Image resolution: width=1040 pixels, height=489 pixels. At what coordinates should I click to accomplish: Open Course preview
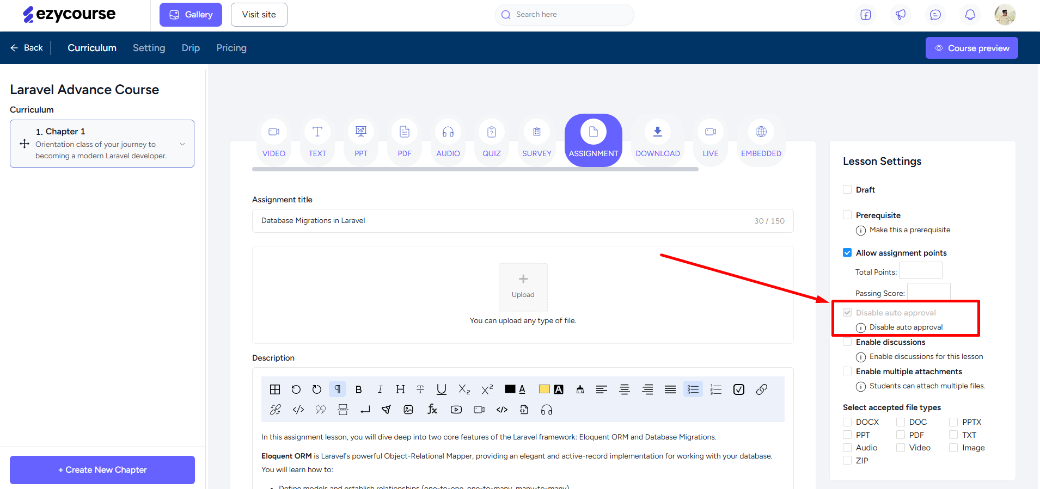coord(972,48)
